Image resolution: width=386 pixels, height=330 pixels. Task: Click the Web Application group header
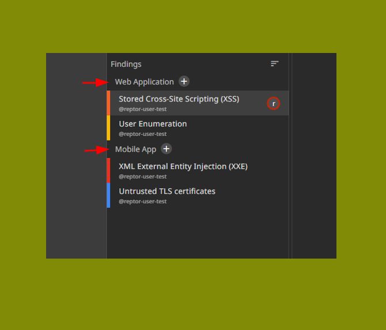click(x=144, y=82)
